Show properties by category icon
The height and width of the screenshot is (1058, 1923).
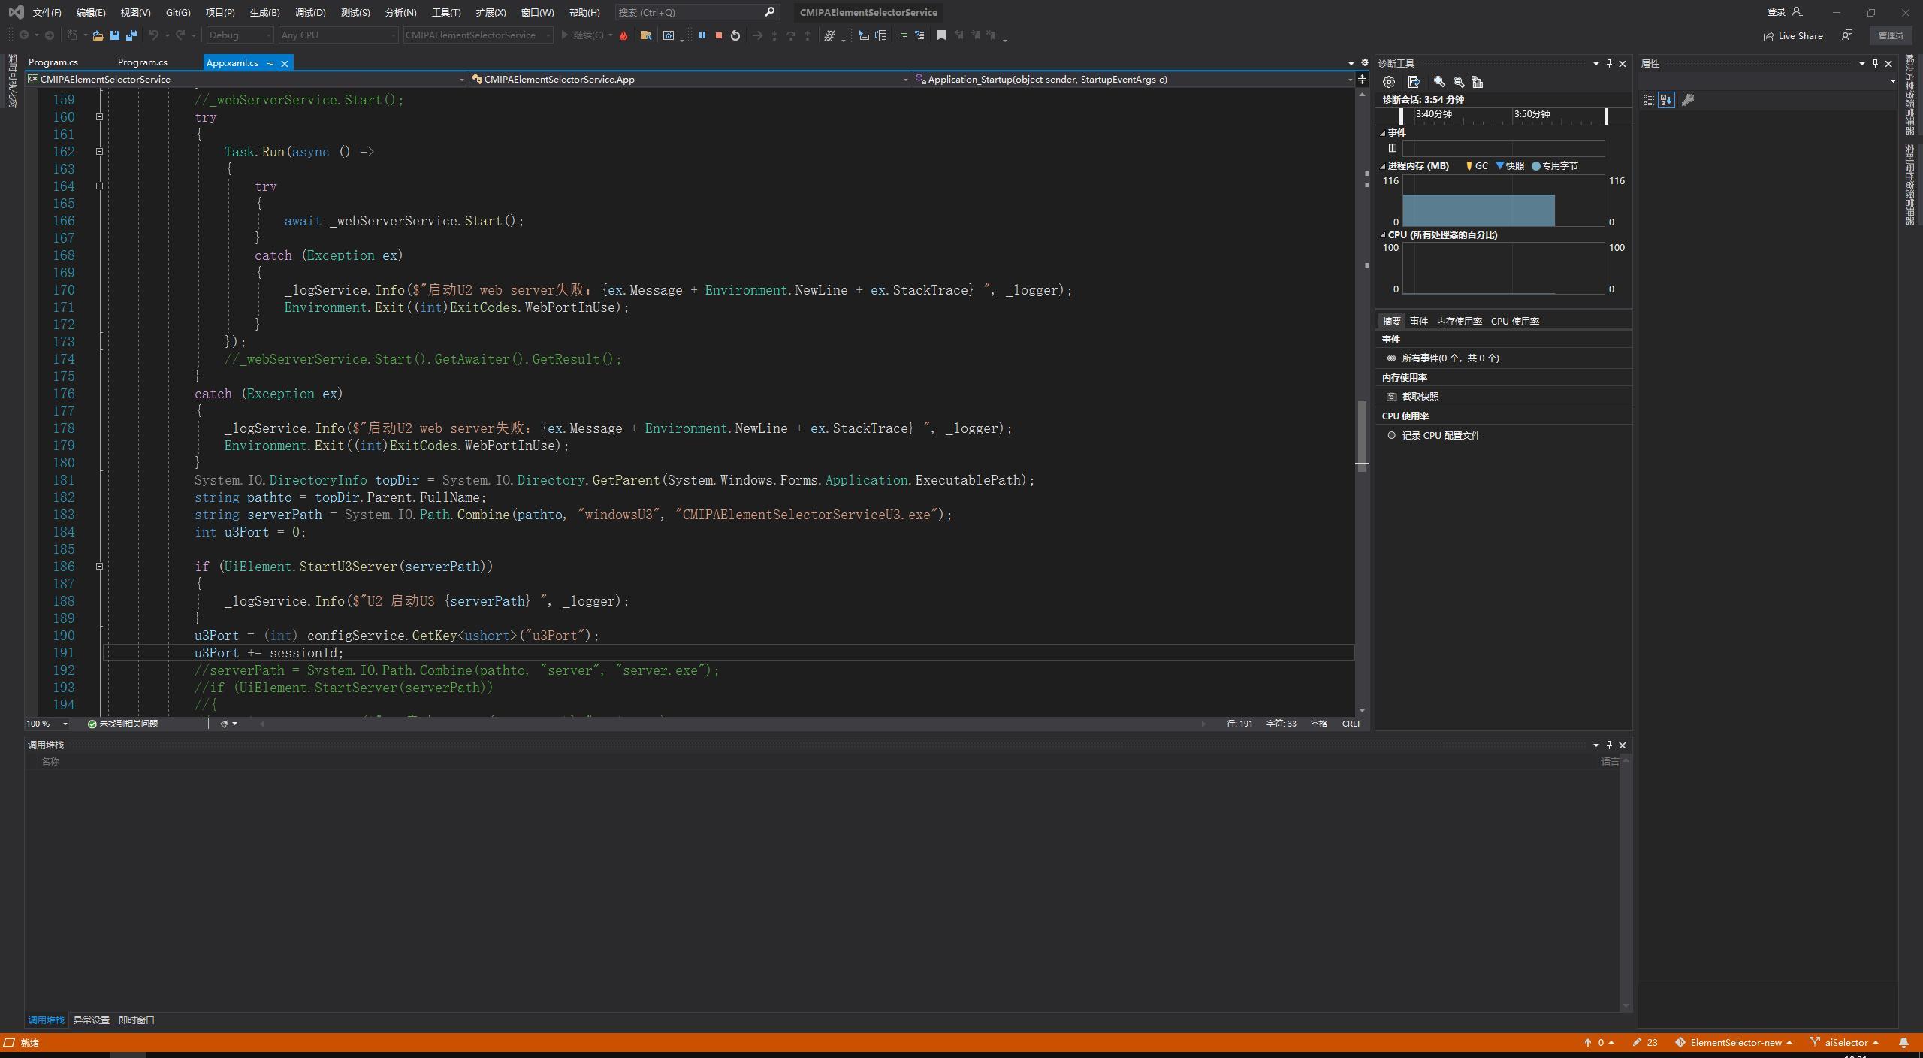1648,100
